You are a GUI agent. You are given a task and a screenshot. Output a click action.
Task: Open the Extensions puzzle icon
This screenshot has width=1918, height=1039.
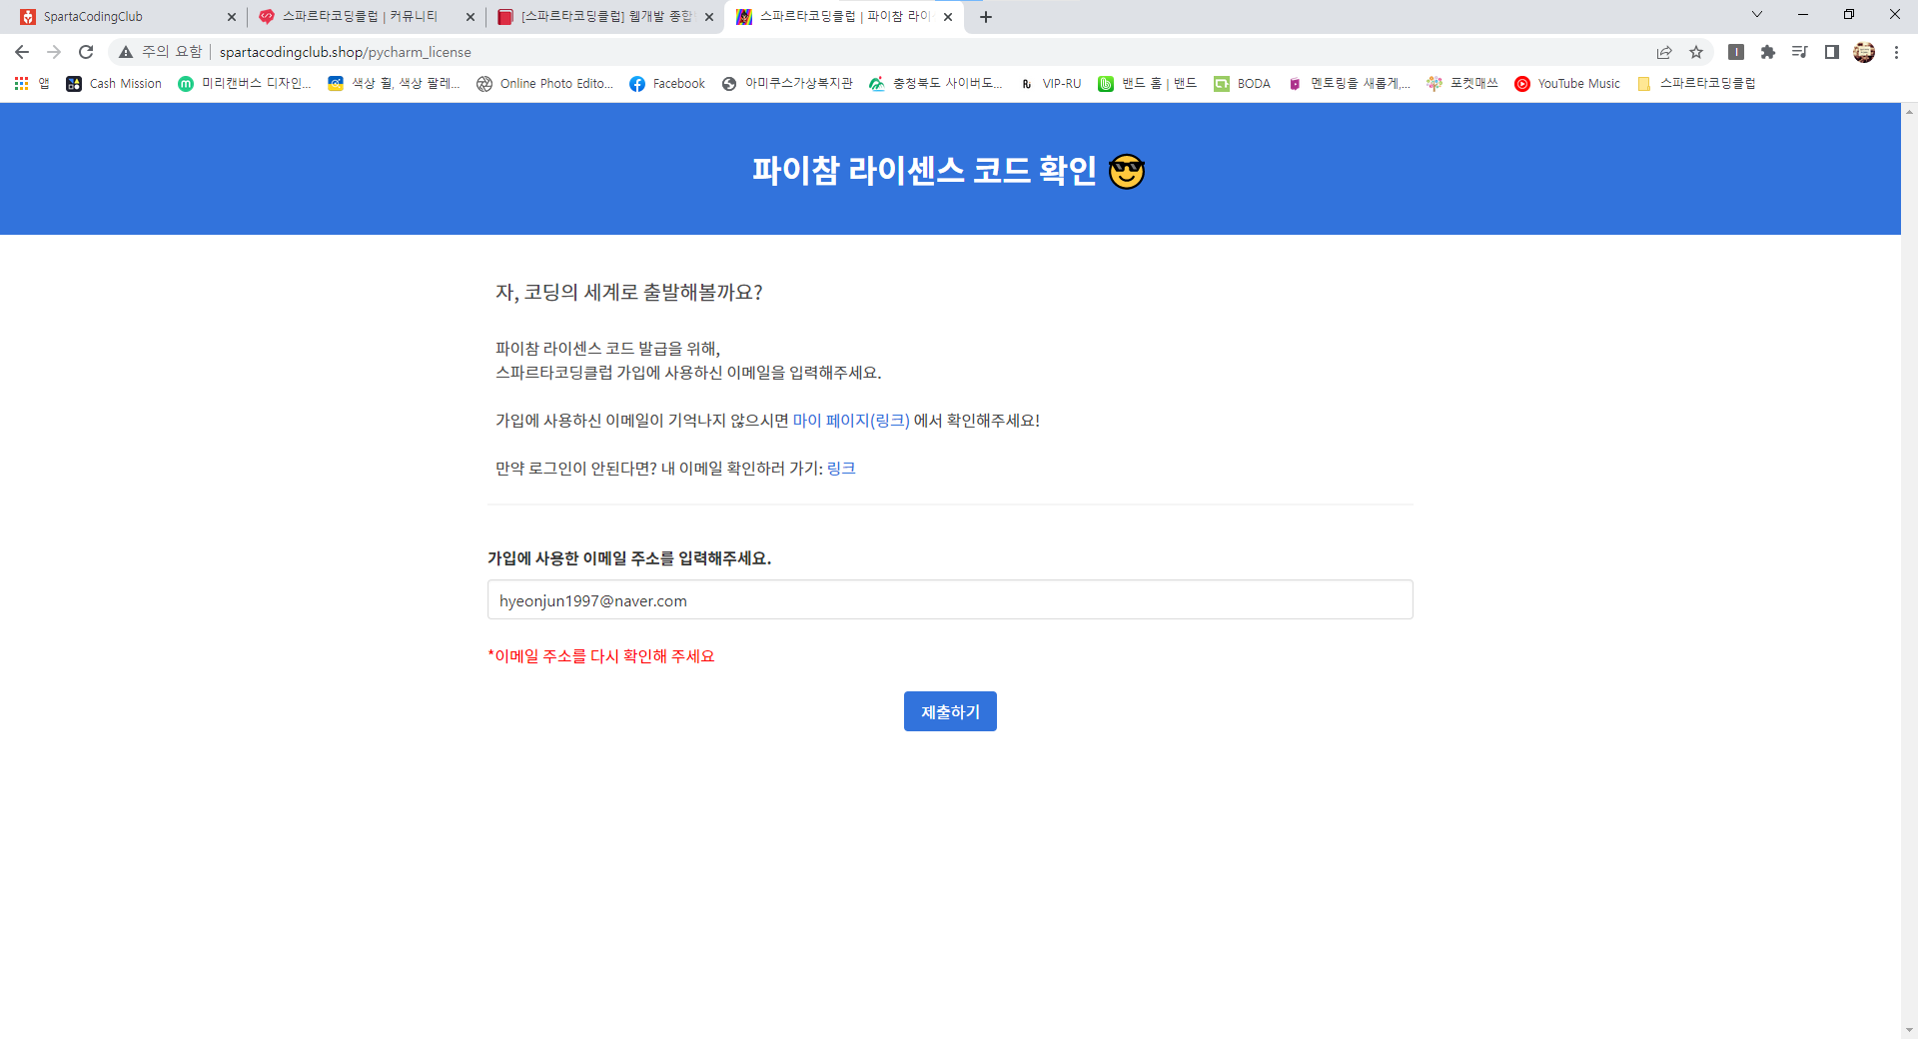coord(1768,52)
